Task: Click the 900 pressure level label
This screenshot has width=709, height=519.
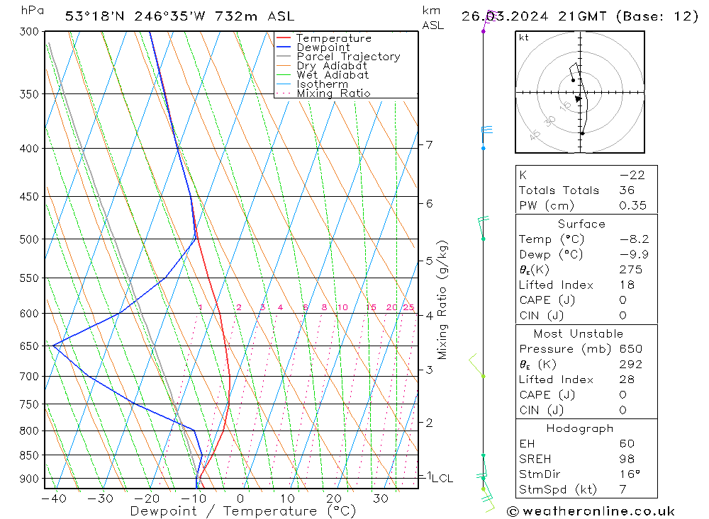Action: (x=29, y=479)
